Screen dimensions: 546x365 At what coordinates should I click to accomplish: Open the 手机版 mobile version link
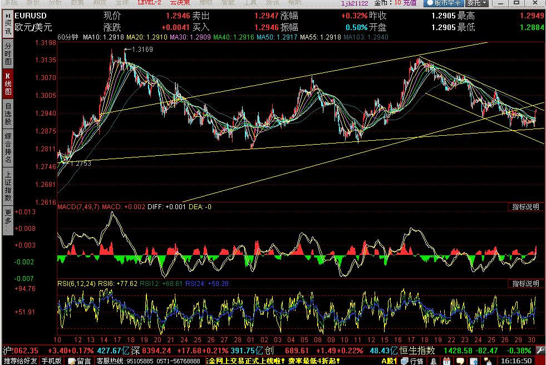[52, 361]
